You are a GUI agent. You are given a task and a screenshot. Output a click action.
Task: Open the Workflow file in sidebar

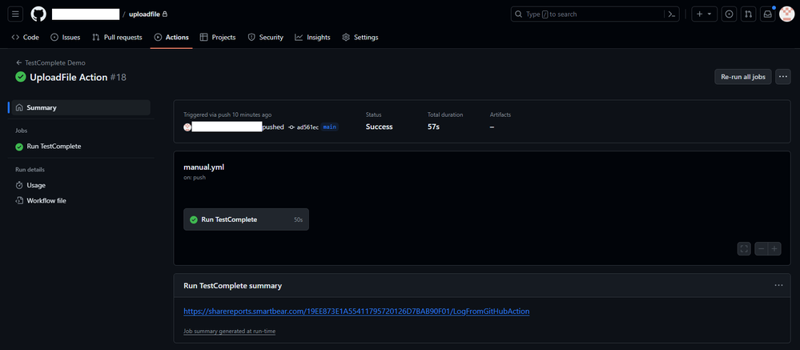point(46,201)
